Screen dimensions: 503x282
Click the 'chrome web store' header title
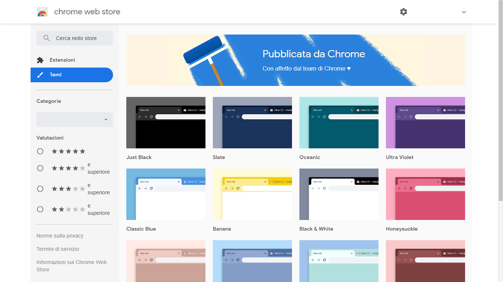coord(87,12)
